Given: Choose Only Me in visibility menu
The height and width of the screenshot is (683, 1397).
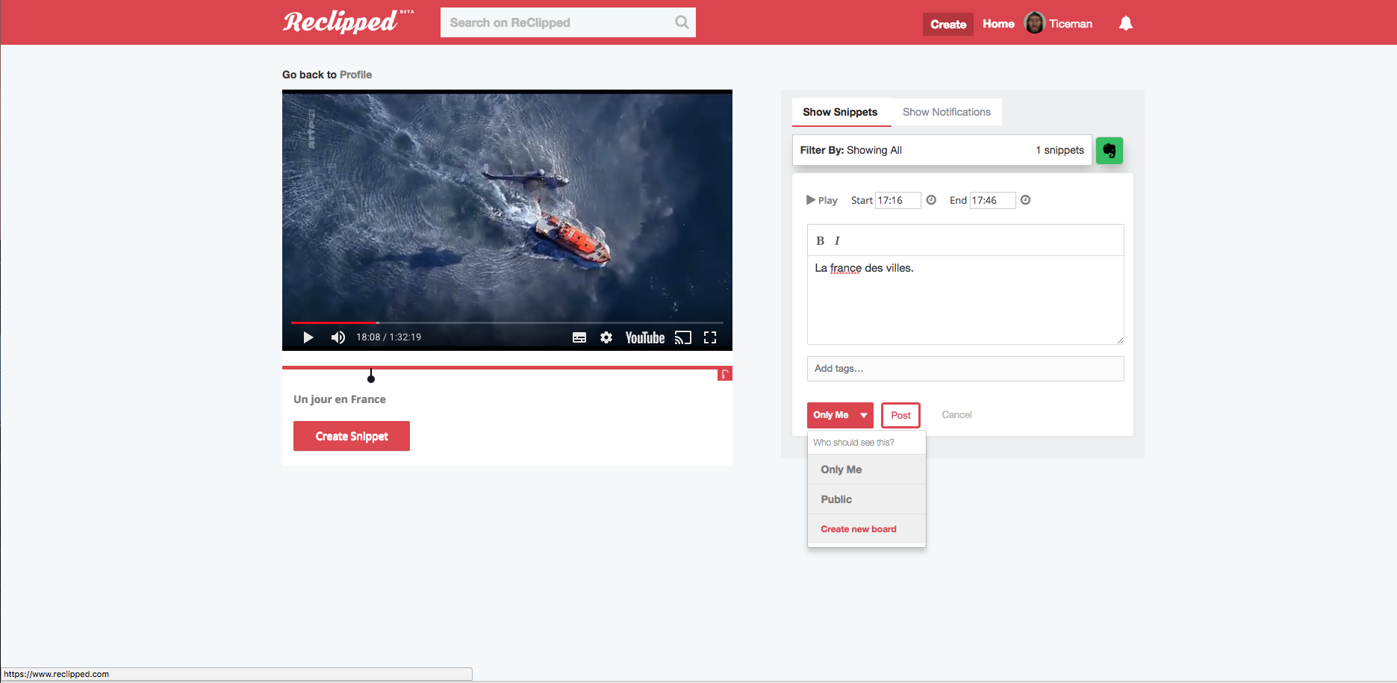Looking at the screenshot, I should coord(867,470).
